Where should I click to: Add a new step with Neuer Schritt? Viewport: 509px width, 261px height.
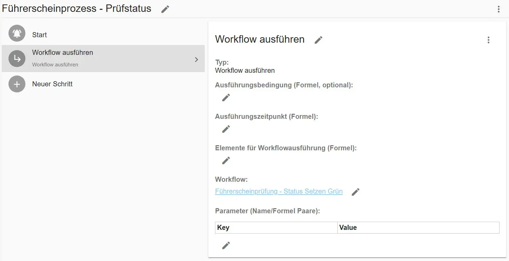coord(52,84)
